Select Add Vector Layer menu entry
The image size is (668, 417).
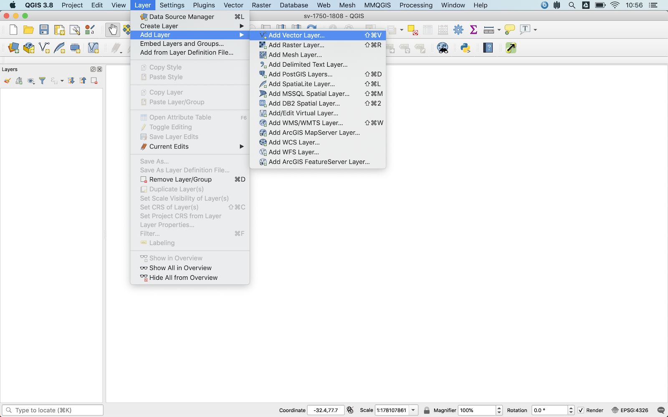(x=318, y=35)
